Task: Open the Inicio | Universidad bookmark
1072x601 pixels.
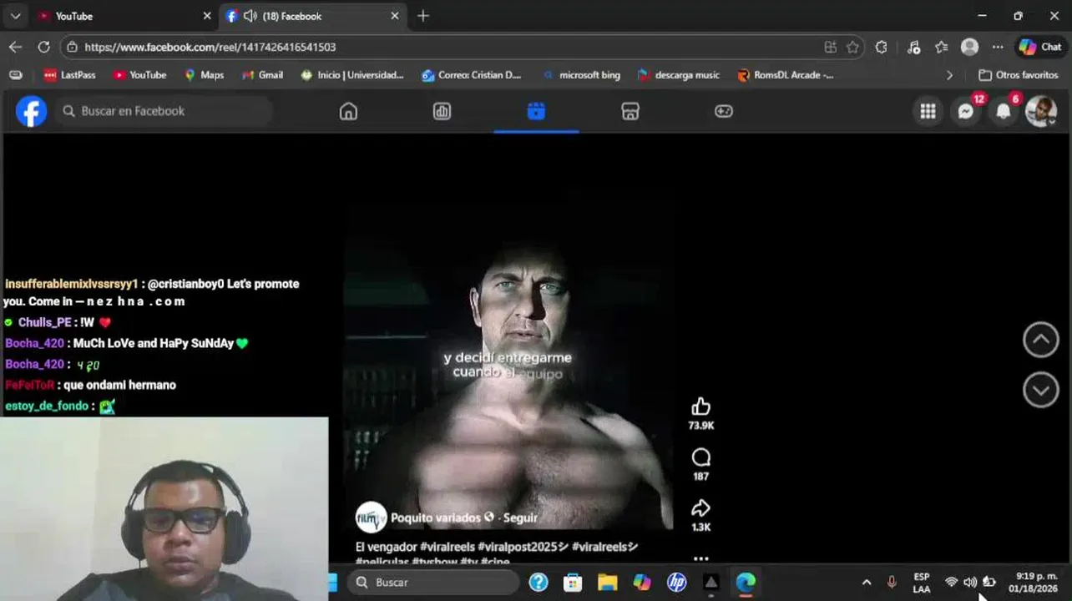Action: tap(352, 75)
